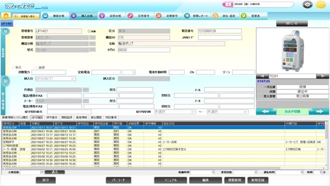Select the row dated 2021/09/21 16:00
Viewport: 330px width, 186px height.
point(163,131)
